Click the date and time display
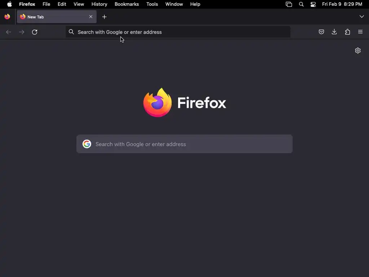Screen dimensions: 369x277 [x=342, y=4]
